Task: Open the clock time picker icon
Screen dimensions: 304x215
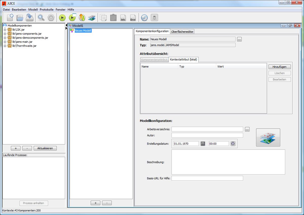Action: (x=233, y=144)
